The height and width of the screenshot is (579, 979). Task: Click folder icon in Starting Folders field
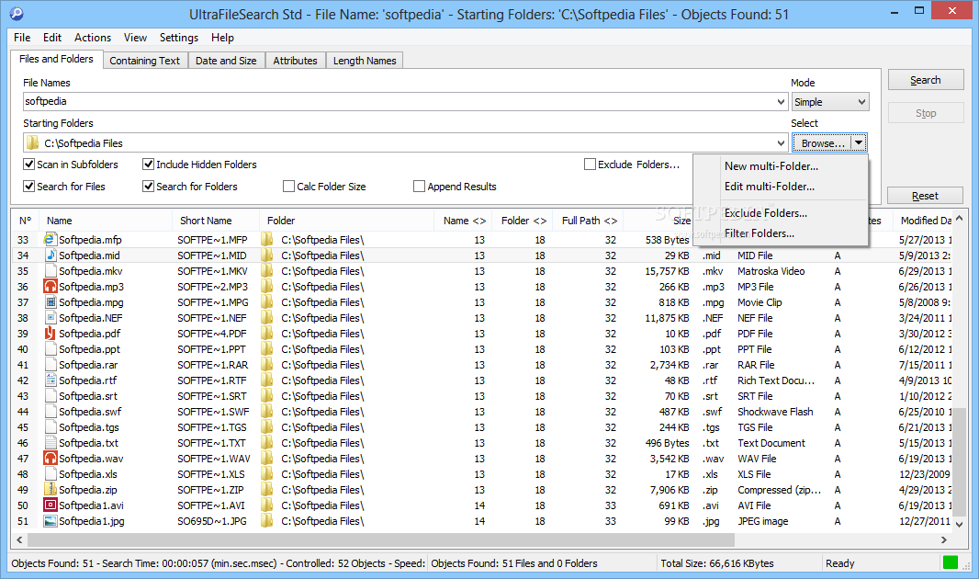click(32, 143)
